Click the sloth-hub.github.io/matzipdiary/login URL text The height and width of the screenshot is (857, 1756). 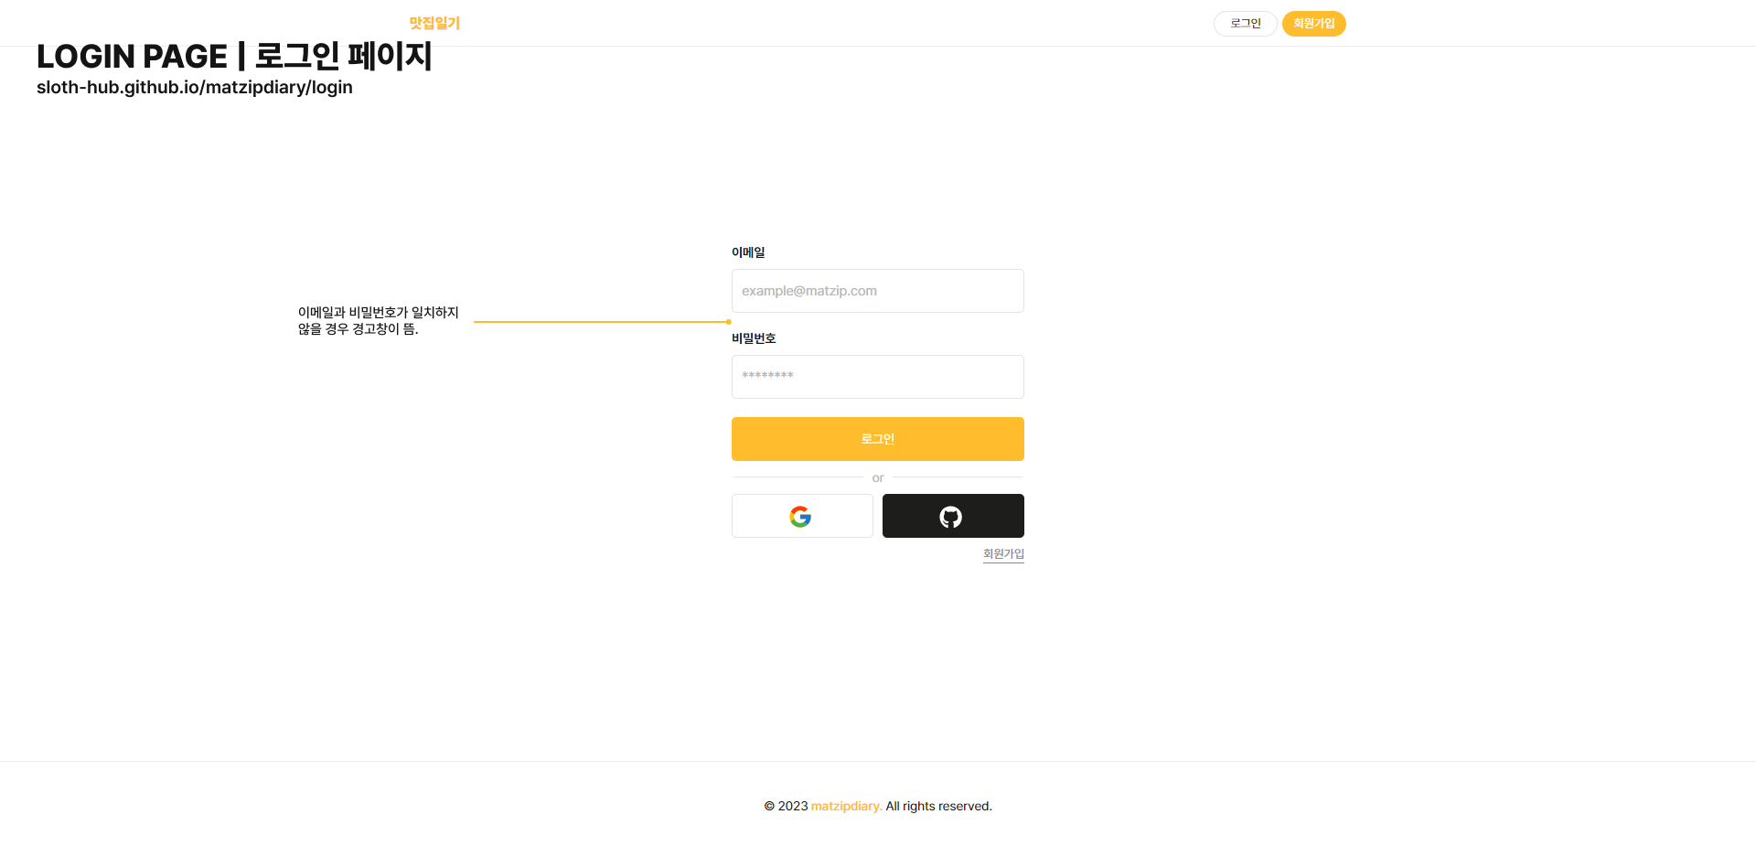click(x=195, y=88)
